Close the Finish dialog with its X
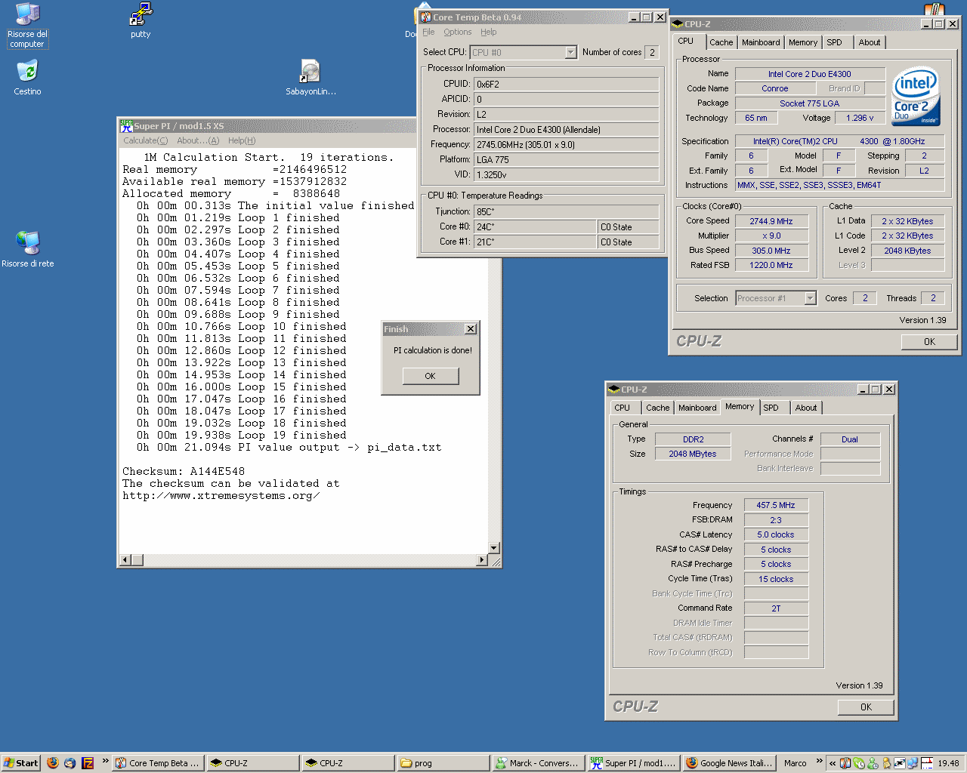Viewport: 967px width, 773px height. pos(471,329)
